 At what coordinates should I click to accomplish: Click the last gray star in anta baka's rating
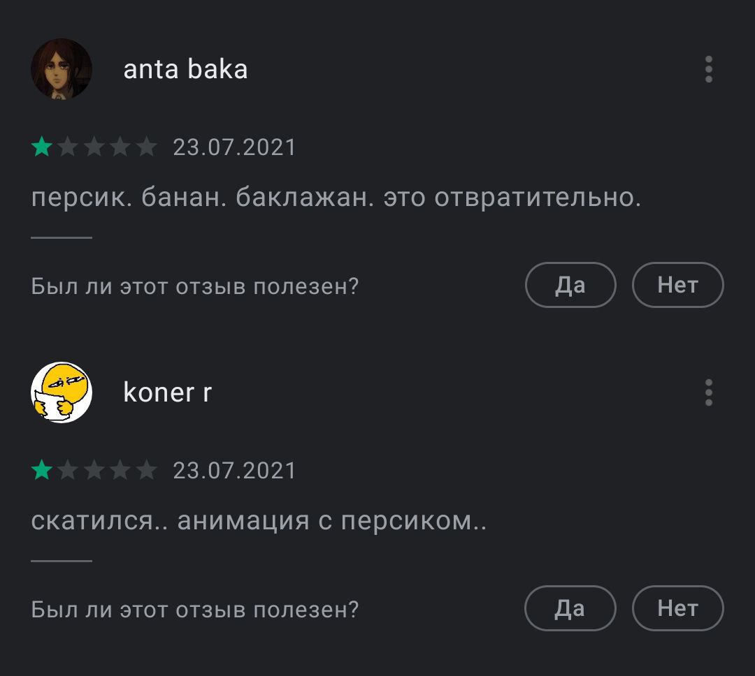pos(146,147)
